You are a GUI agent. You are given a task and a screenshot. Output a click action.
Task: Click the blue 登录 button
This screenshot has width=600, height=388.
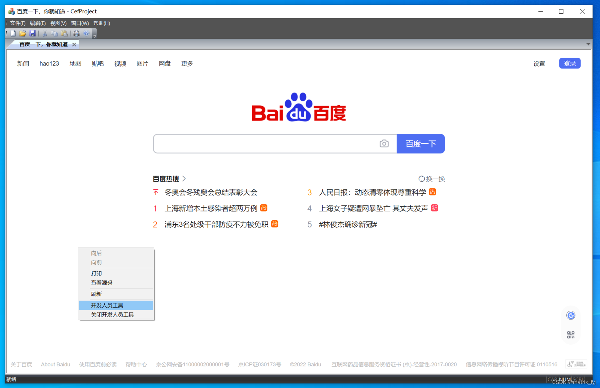570,63
